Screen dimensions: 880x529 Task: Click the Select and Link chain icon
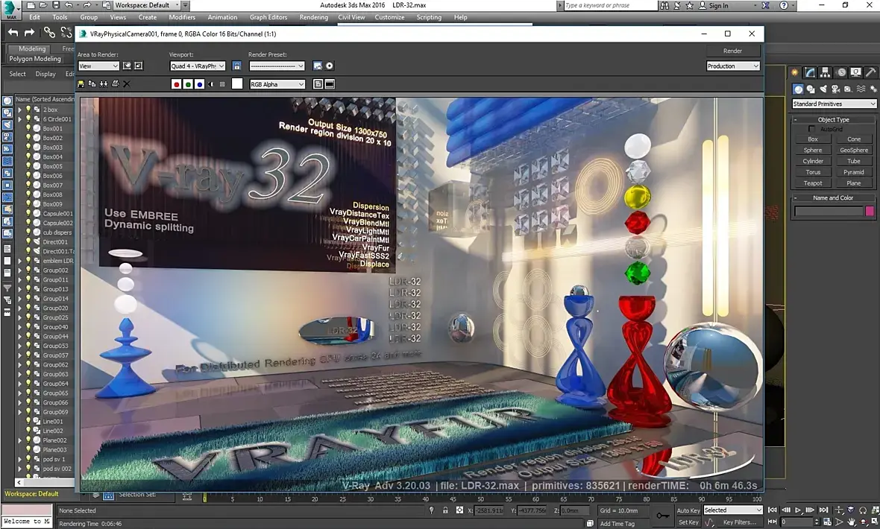(x=49, y=33)
